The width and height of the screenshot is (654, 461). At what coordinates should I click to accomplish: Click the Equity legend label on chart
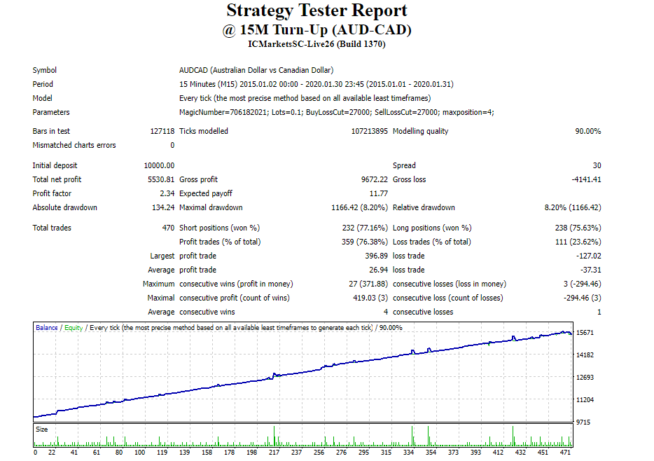(74, 328)
